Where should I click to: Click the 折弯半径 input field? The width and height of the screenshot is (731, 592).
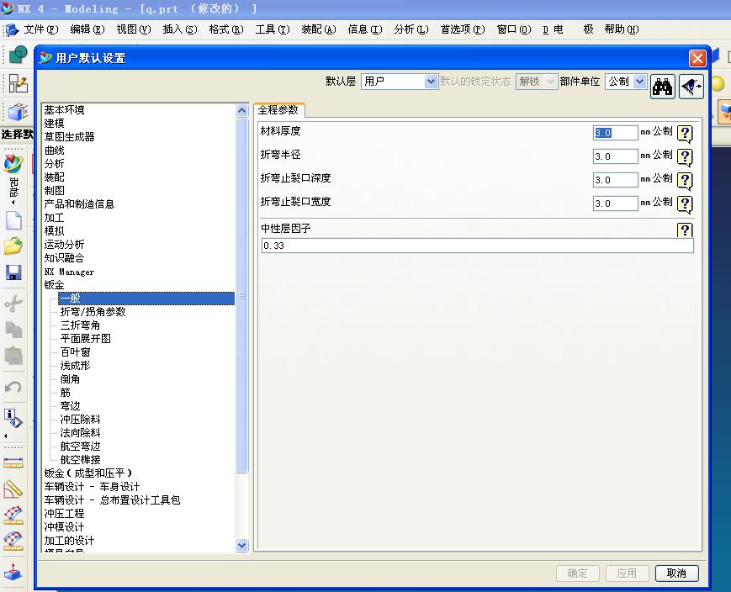615,156
